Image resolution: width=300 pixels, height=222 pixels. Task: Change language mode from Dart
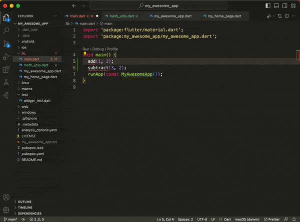click(x=227, y=219)
